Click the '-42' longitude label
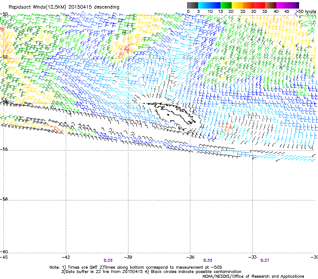318x279 pixels. pos(66,257)
